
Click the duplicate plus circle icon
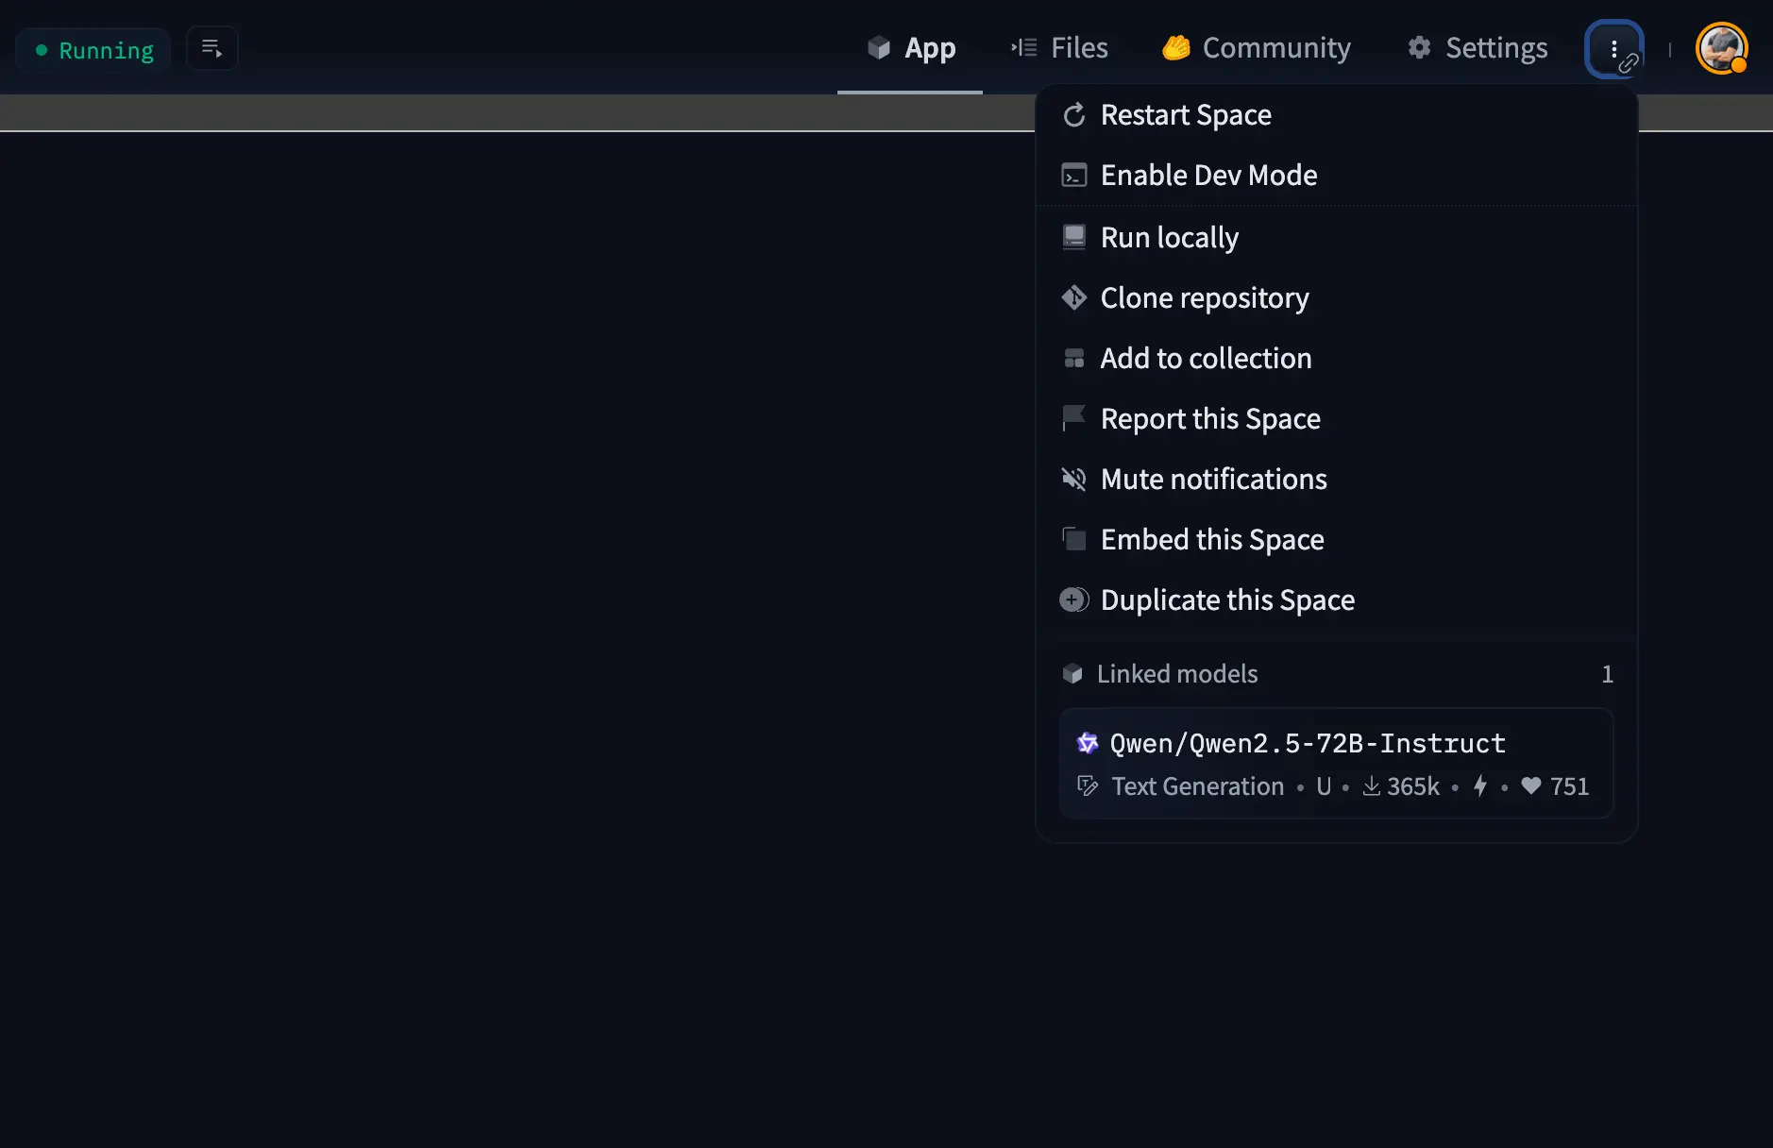(x=1074, y=599)
